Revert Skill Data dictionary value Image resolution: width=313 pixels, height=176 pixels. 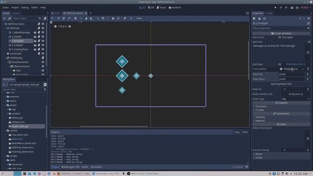pos(279,64)
